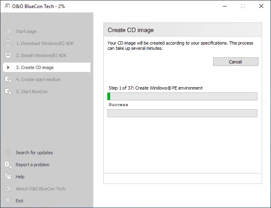Click the Help question mark icon
271x208 pixels.
(8, 177)
